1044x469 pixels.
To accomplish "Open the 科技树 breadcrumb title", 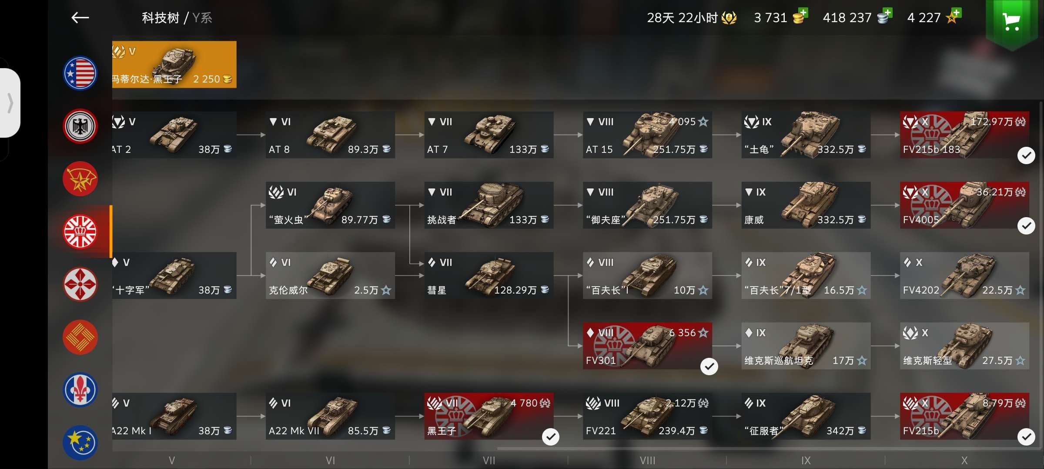I will [x=161, y=18].
